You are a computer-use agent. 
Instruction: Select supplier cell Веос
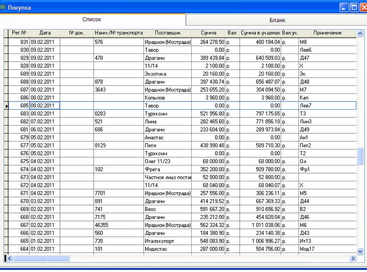(x=168, y=209)
